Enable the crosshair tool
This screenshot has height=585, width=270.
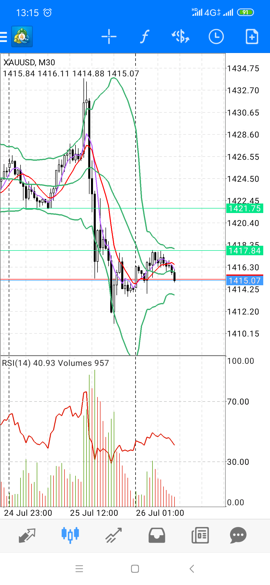point(109,36)
